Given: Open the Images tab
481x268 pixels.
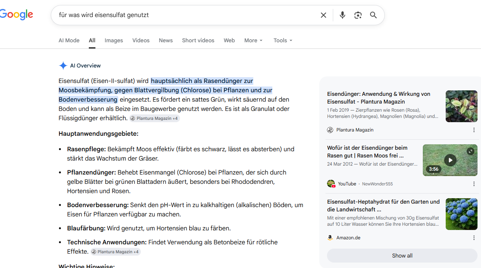Looking at the screenshot, I should point(114,40).
